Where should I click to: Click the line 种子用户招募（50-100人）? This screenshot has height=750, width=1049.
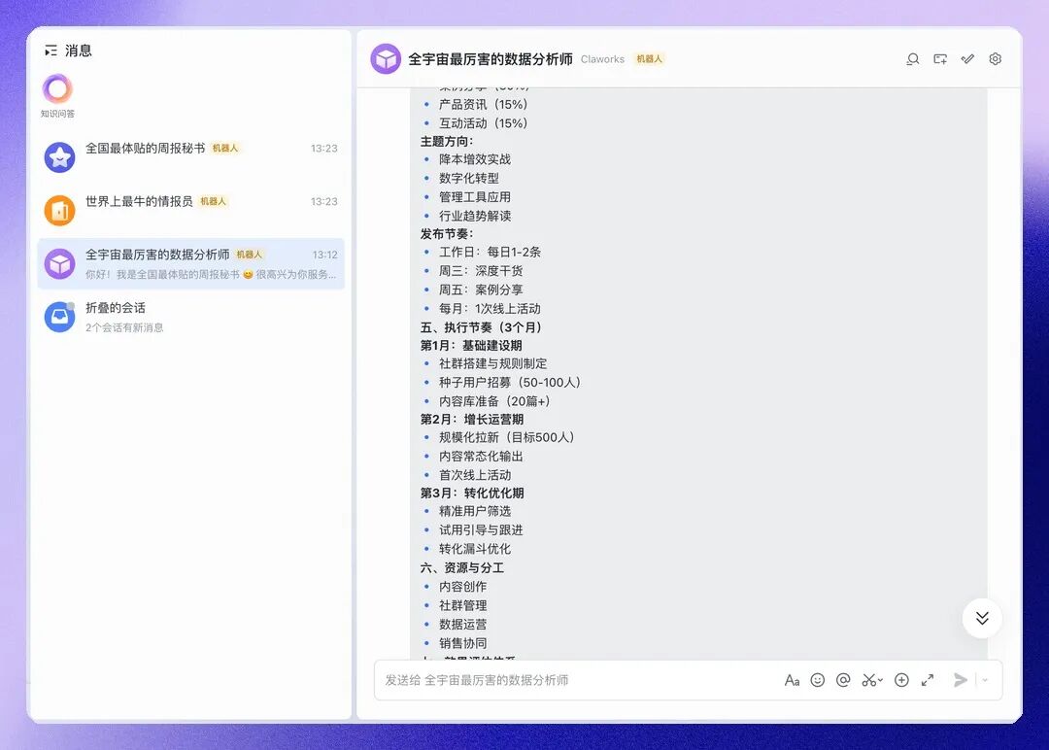coord(513,382)
